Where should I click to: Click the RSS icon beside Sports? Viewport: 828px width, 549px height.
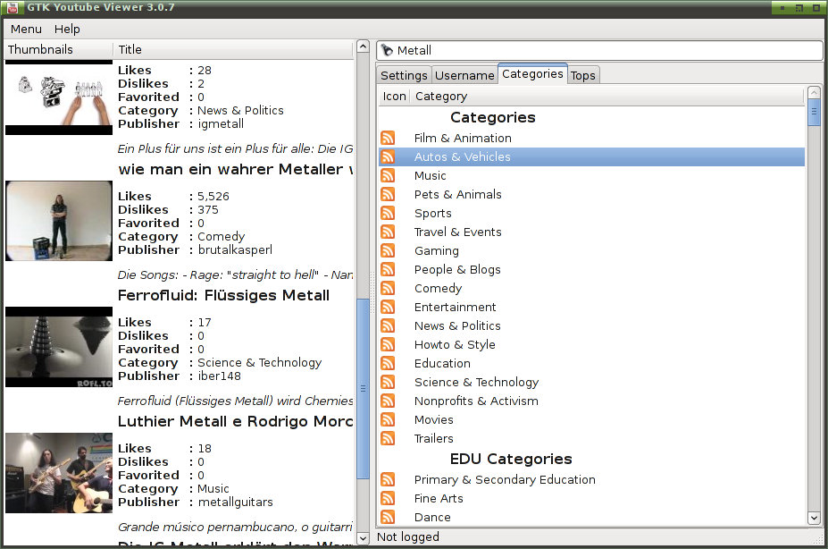[x=388, y=213]
